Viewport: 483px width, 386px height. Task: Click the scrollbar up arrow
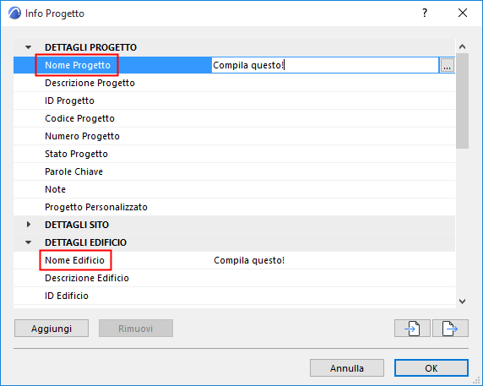(462, 46)
